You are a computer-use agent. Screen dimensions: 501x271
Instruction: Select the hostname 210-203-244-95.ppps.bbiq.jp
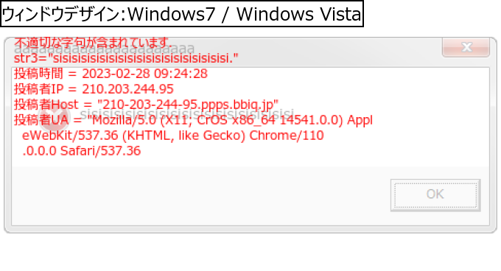pos(188,105)
